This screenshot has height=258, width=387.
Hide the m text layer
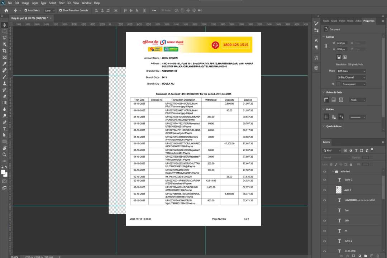tap(325, 231)
